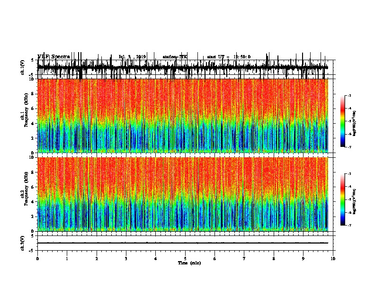Click the ch.2 "Frequency (kHz)" axis label
This screenshot has width=375, height=290.
(26, 189)
